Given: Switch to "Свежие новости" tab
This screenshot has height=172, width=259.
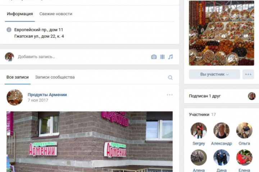Looking at the screenshot, I should (56, 14).
